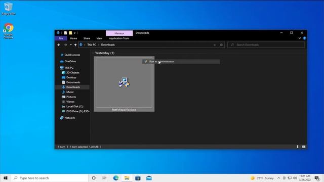This screenshot has height=182, width=324.
Task: Select Network in navigation pane
Action: 70,118
